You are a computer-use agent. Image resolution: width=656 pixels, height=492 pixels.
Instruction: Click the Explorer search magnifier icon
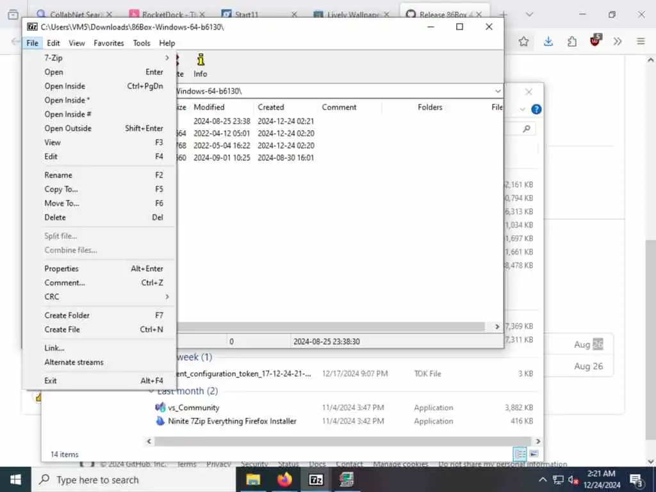tap(527, 129)
